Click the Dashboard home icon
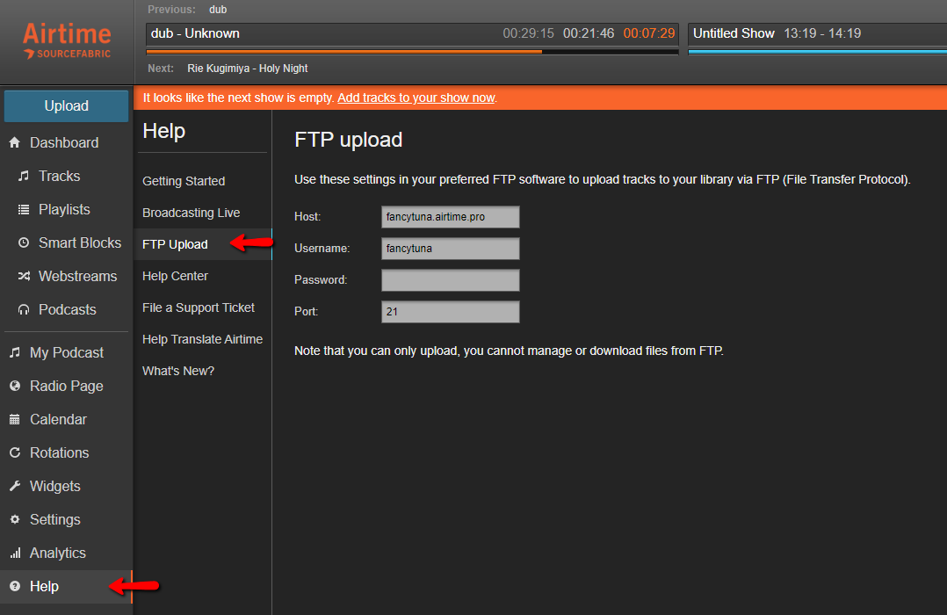This screenshot has height=615, width=947. [x=15, y=142]
